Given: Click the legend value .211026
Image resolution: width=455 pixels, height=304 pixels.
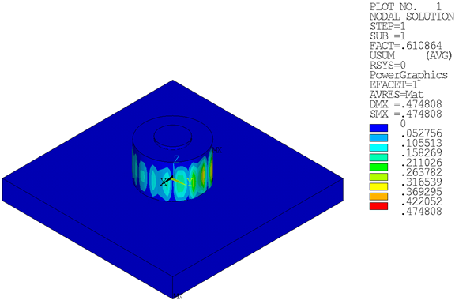Looking at the screenshot, I should click(421, 163).
